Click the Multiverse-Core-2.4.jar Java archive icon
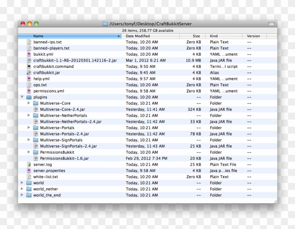This screenshot has width=295, height=229. 35,109
